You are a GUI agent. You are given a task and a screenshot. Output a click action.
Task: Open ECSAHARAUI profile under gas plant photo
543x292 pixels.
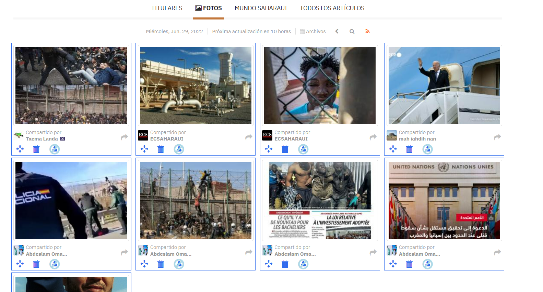click(167, 139)
